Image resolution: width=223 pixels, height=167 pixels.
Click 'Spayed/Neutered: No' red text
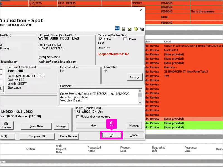tap(113, 54)
